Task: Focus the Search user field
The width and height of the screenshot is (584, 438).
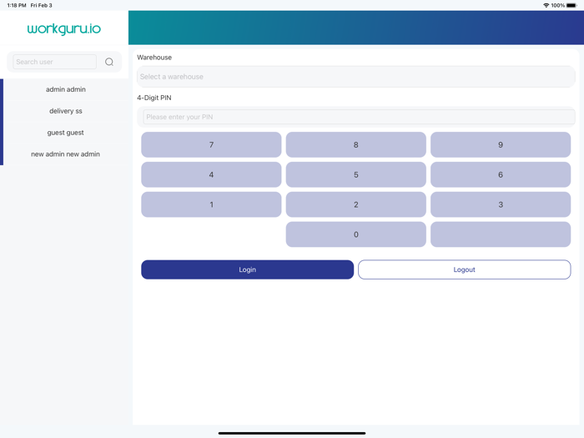Action: point(55,62)
